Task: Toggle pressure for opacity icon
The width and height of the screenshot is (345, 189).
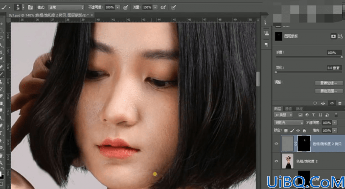Action: tap(125, 7)
